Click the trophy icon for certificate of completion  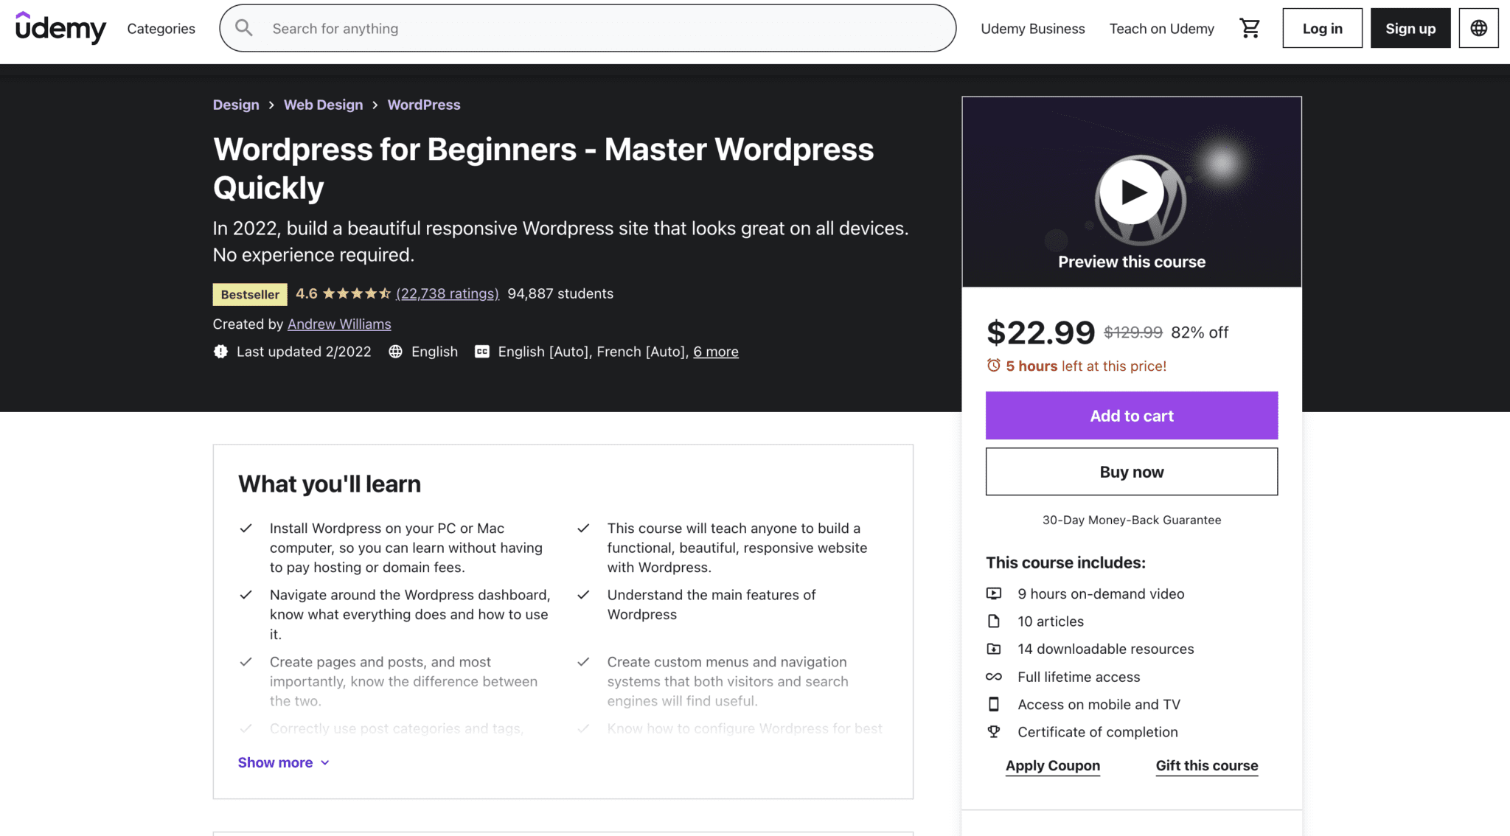coord(994,731)
